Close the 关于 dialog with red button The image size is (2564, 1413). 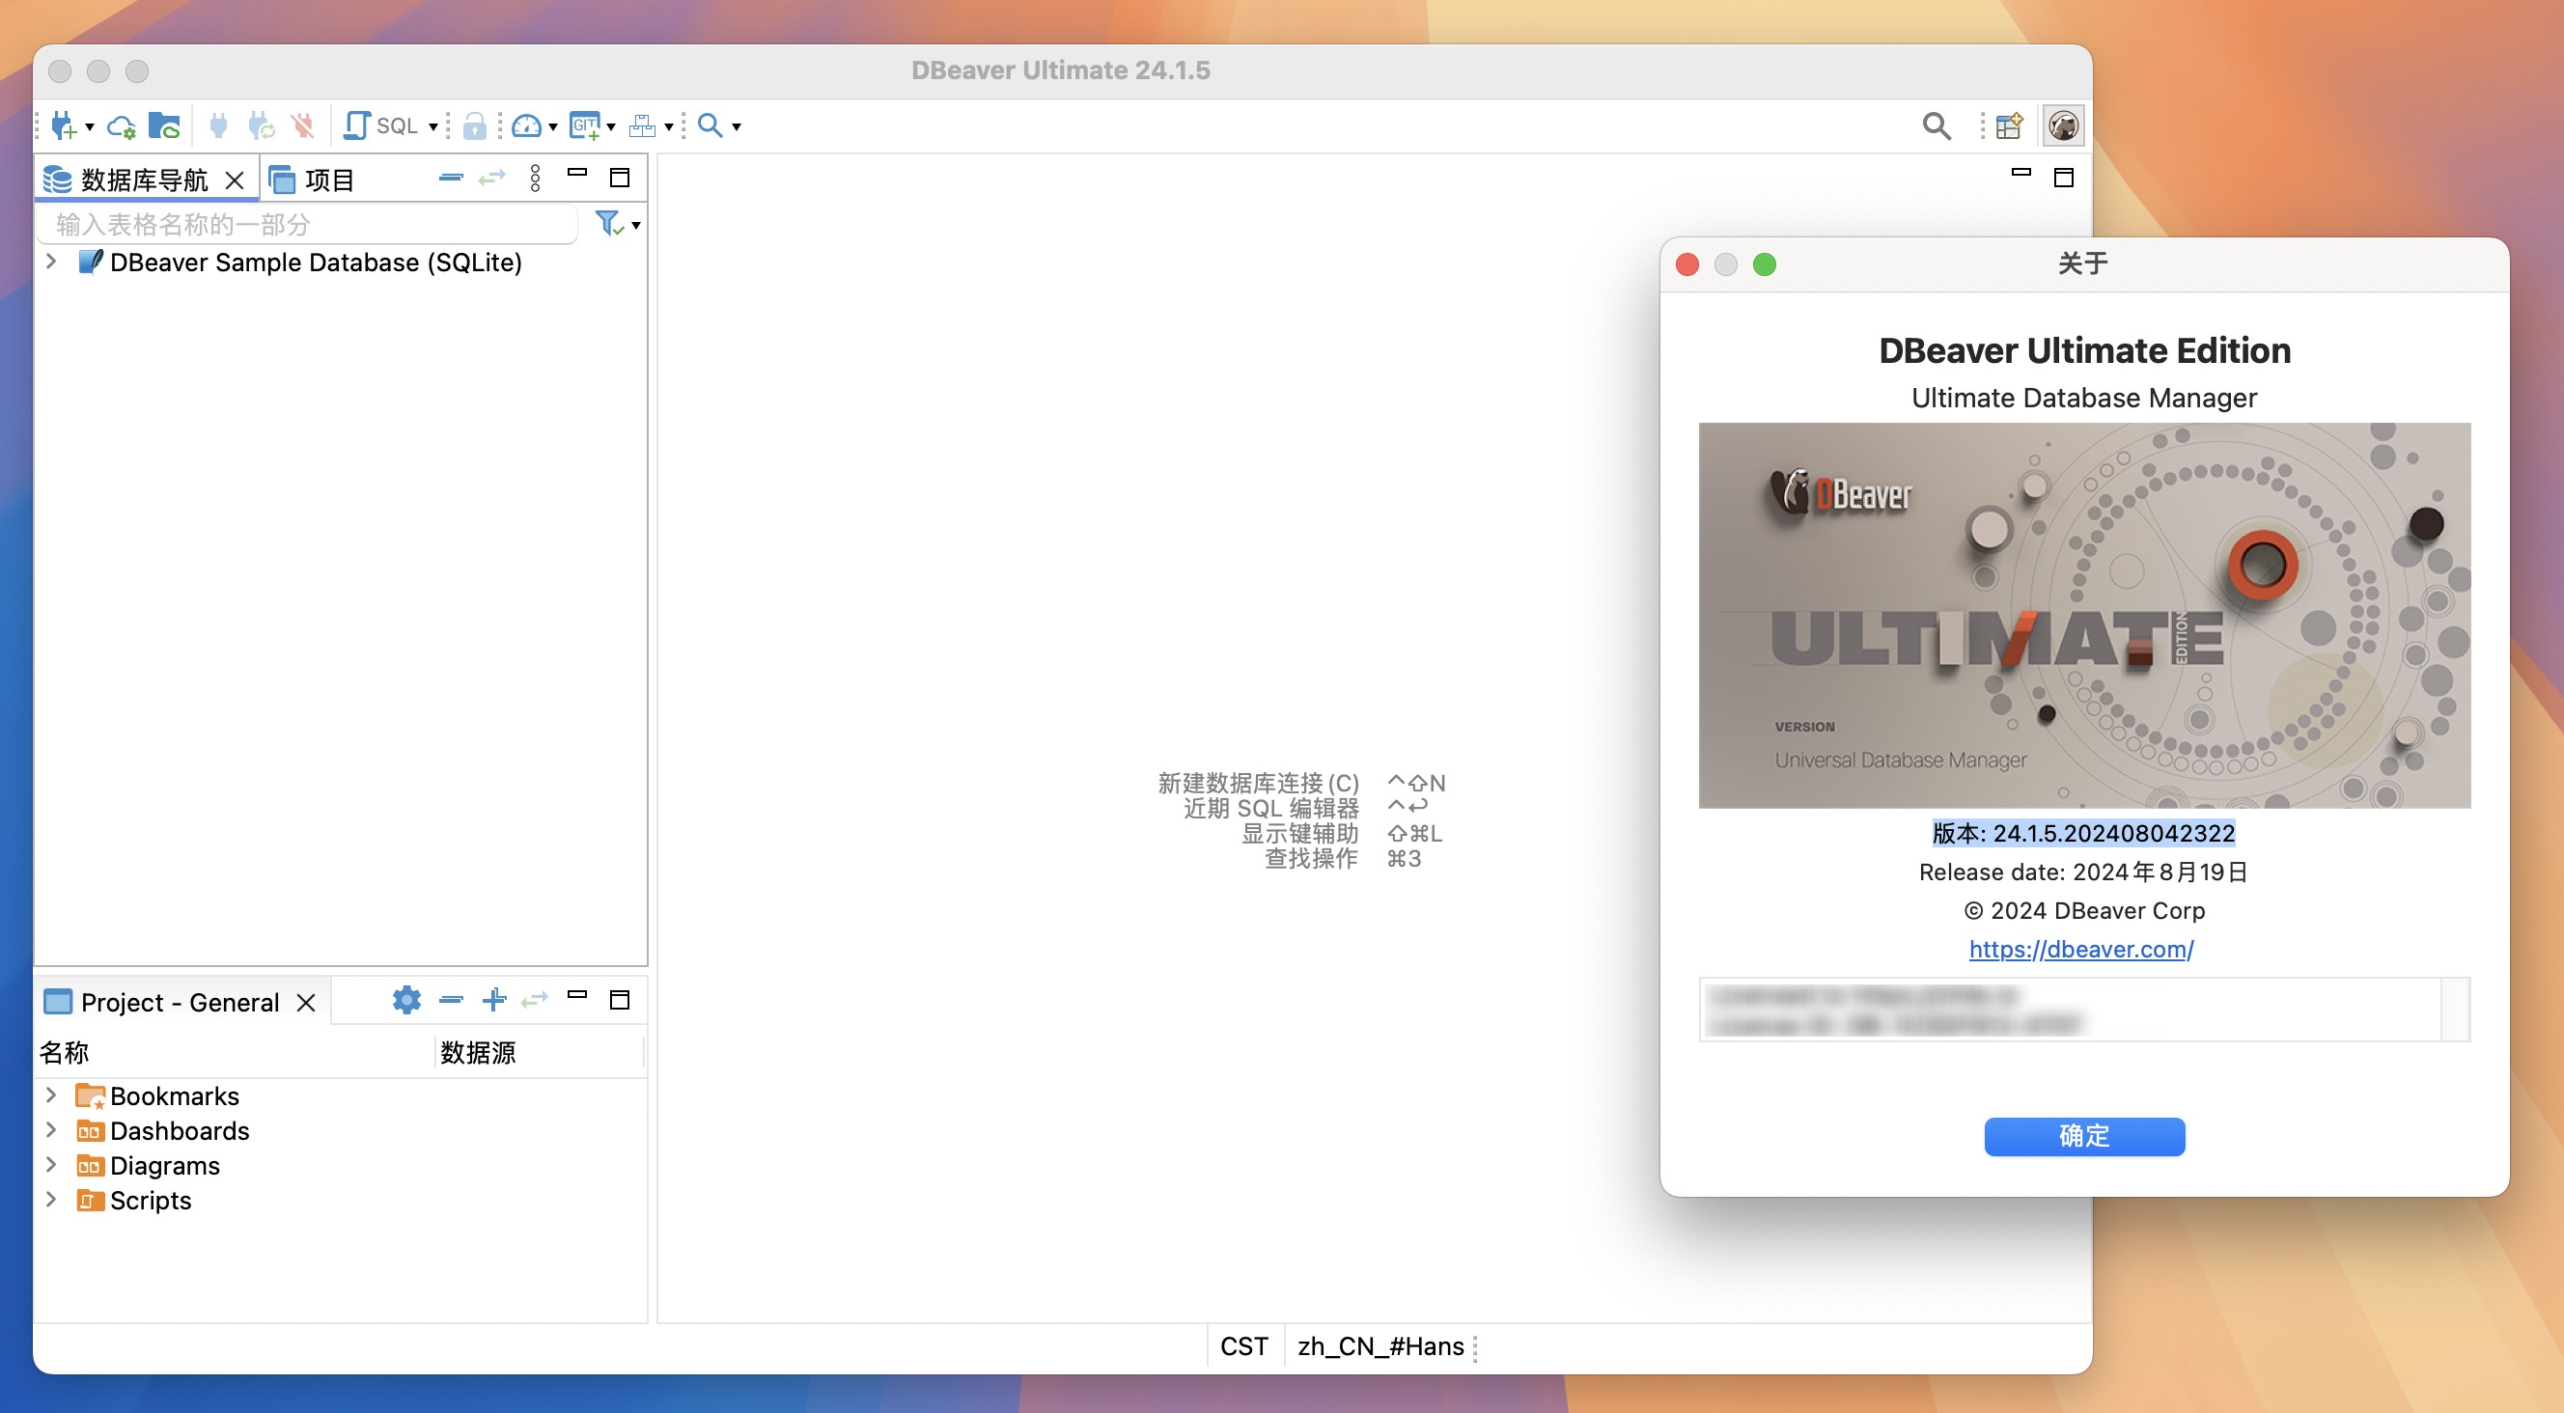coord(1687,263)
